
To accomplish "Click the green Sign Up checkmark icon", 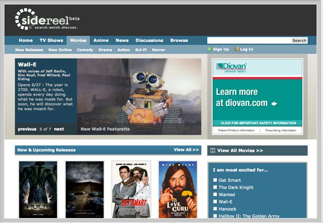I will [209, 49].
